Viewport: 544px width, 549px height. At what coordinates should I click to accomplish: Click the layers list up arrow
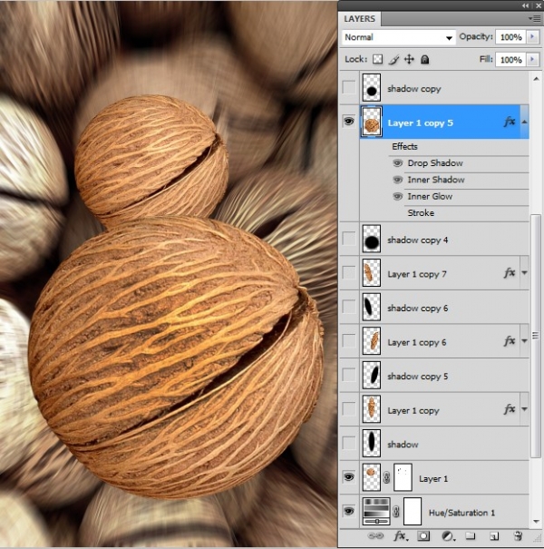[x=536, y=79]
